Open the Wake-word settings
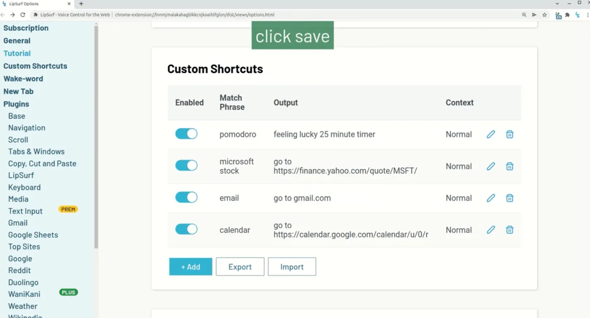Screen dimensions: 590x318 23,79
